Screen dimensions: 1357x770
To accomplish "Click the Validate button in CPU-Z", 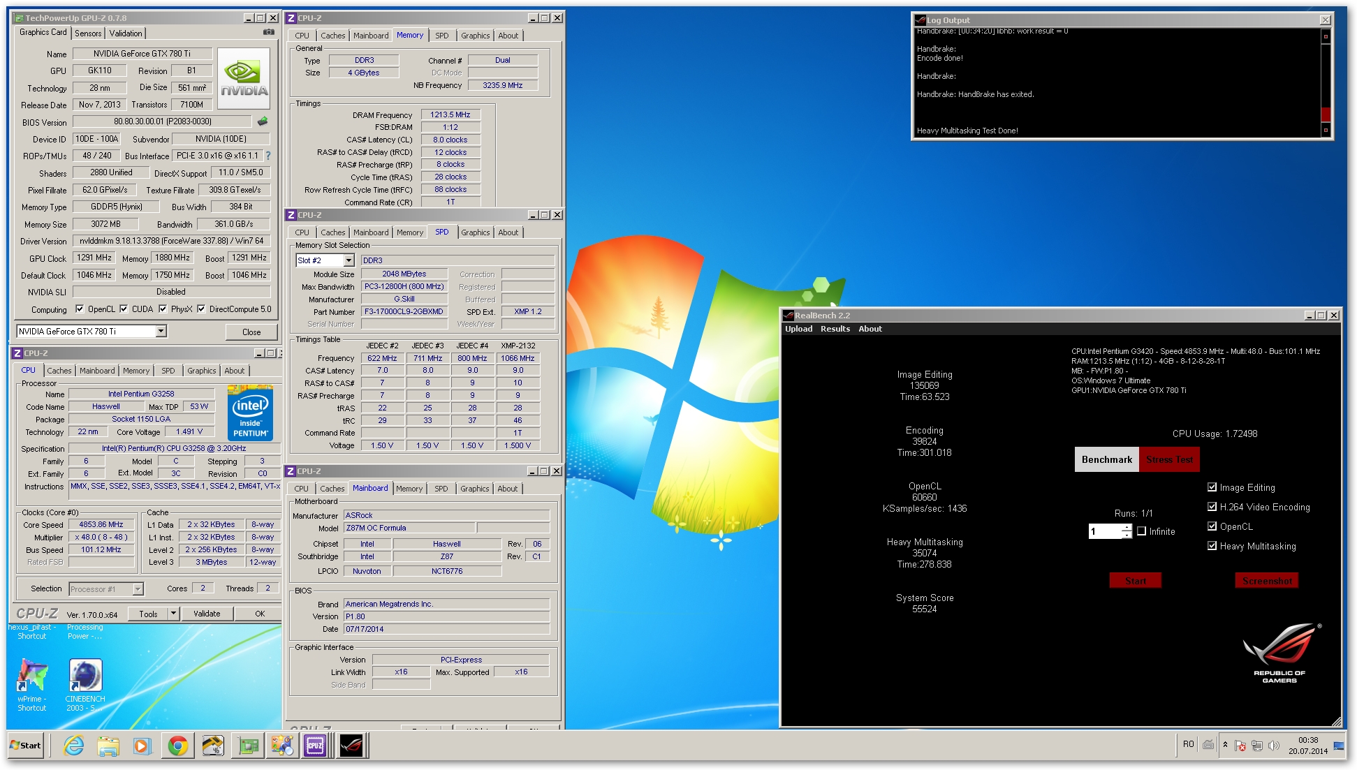I will click(x=207, y=614).
